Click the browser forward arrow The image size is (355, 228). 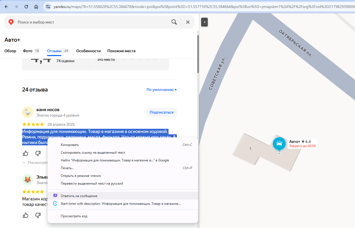click(x=16, y=7)
